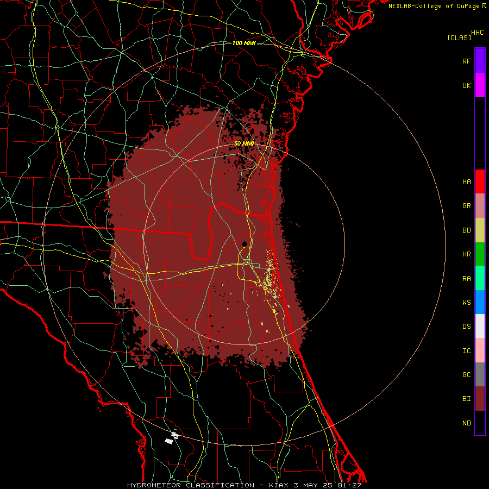Click the '50 NMI' range ring label
The width and height of the screenshot is (489, 489).
tap(244, 143)
